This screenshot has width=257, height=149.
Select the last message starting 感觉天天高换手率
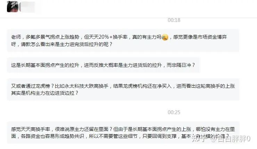123,133
